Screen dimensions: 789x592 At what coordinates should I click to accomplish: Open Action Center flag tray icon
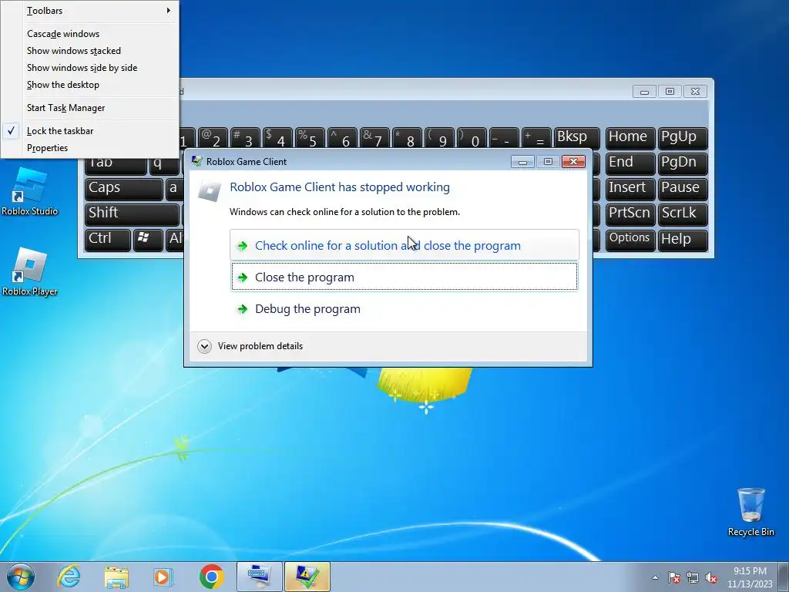674,577
